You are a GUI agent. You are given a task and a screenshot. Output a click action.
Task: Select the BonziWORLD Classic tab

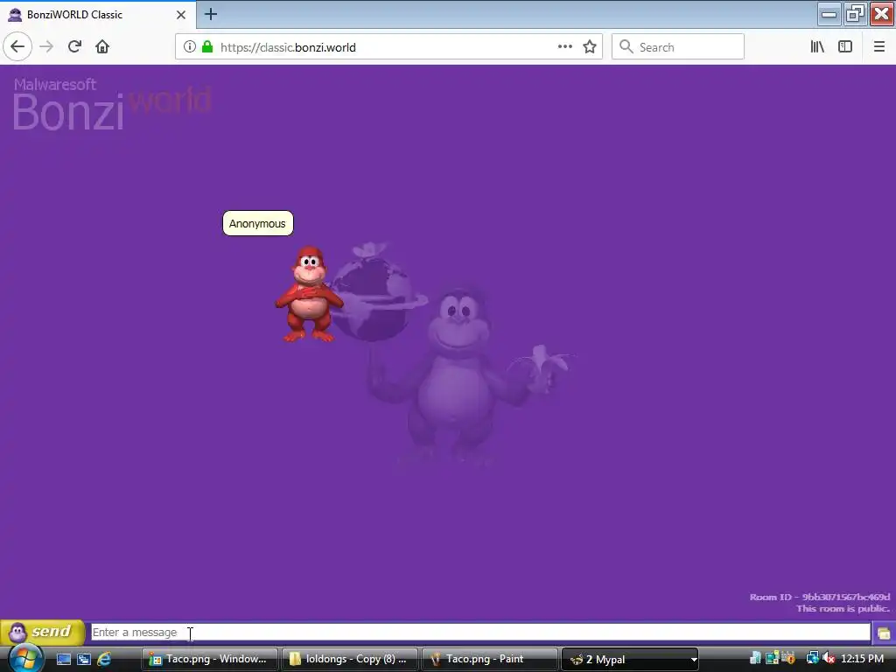click(x=98, y=14)
